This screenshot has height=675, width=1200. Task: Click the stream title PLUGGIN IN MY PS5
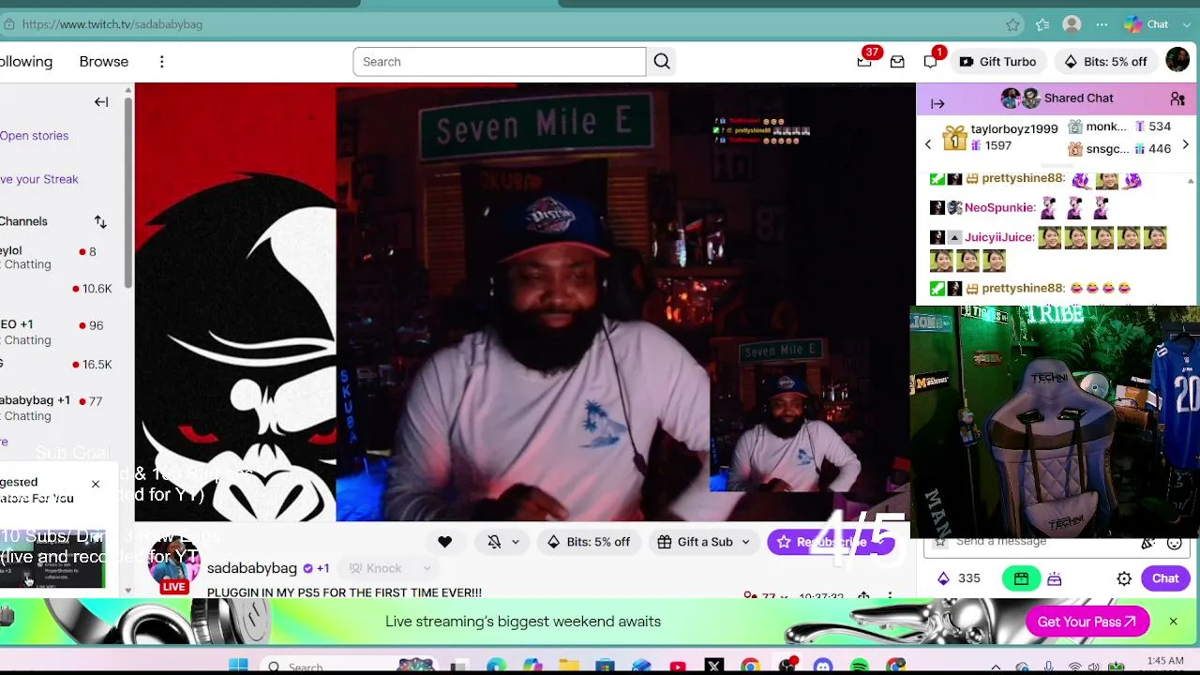344,592
